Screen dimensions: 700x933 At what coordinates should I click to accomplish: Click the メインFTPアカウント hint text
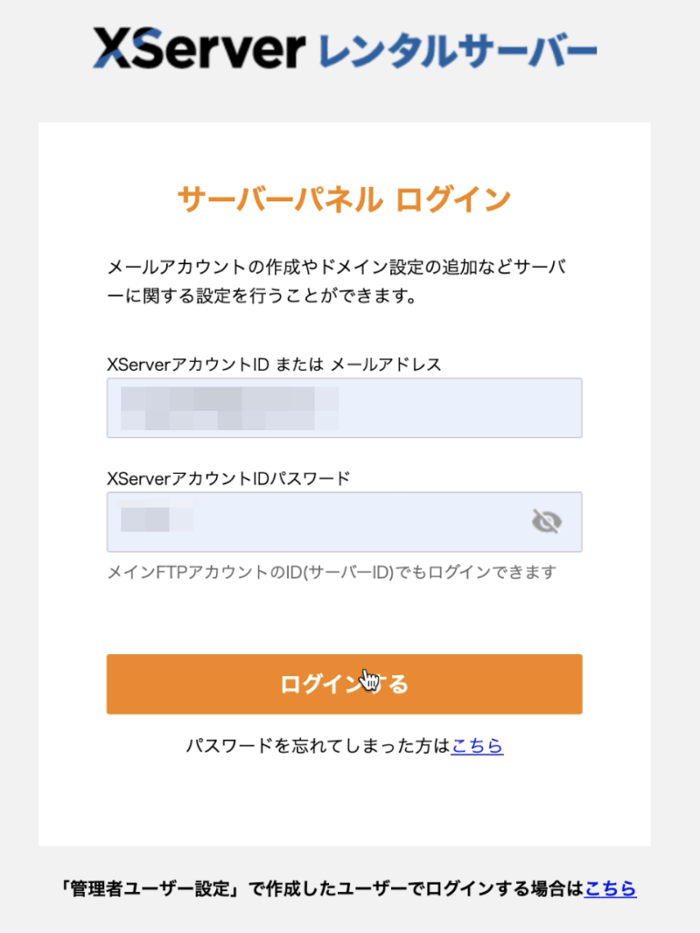coord(331,572)
